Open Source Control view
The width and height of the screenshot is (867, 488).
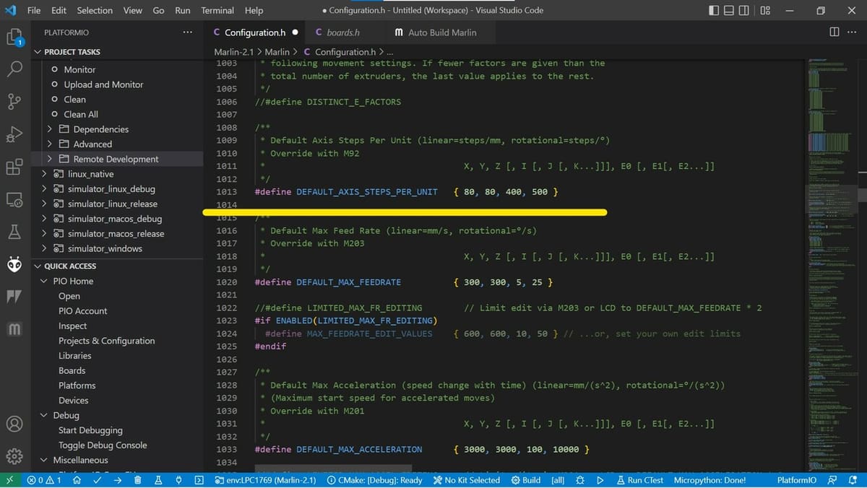[14, 103]
